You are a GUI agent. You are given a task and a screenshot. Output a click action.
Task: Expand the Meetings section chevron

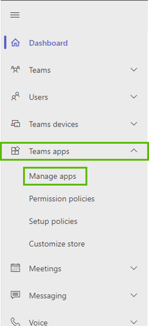(134, 268)
